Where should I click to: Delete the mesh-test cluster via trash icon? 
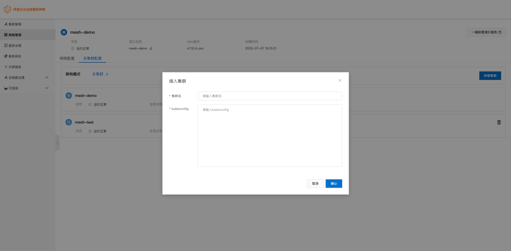tap(499, 122)
